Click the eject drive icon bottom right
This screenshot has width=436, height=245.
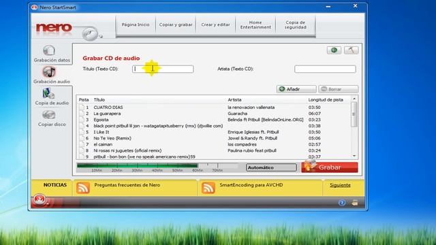[x=355, y=203]
